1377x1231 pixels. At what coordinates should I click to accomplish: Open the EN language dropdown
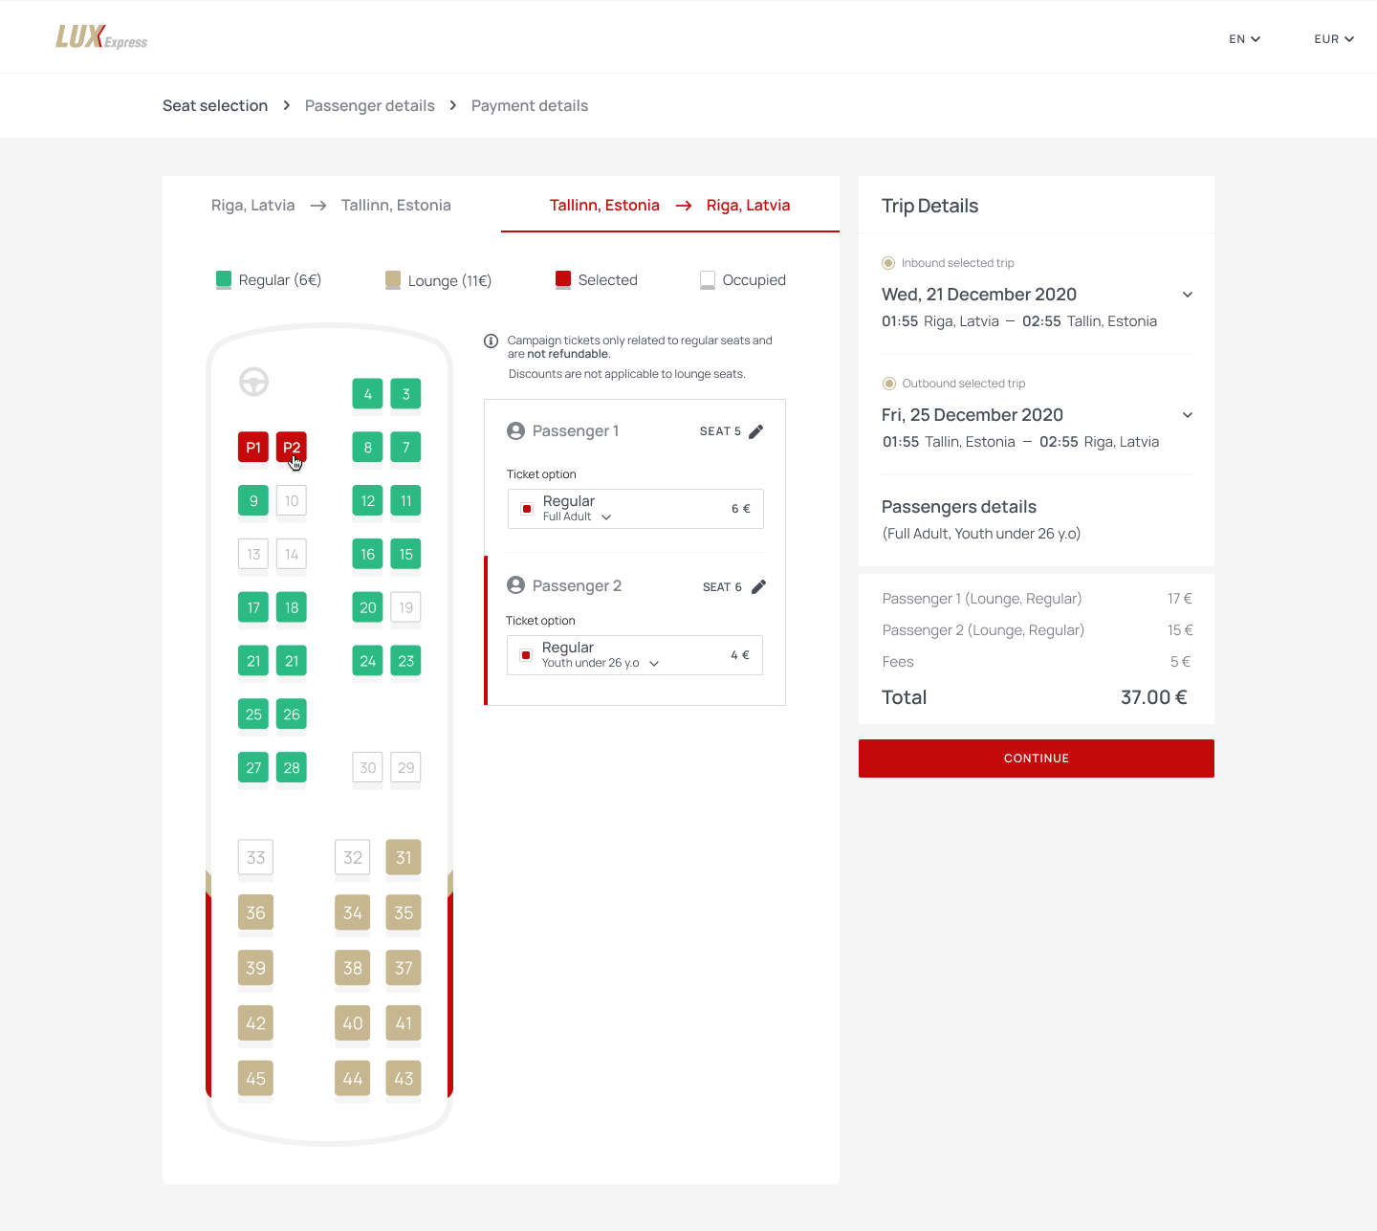tap(1245, 39)
